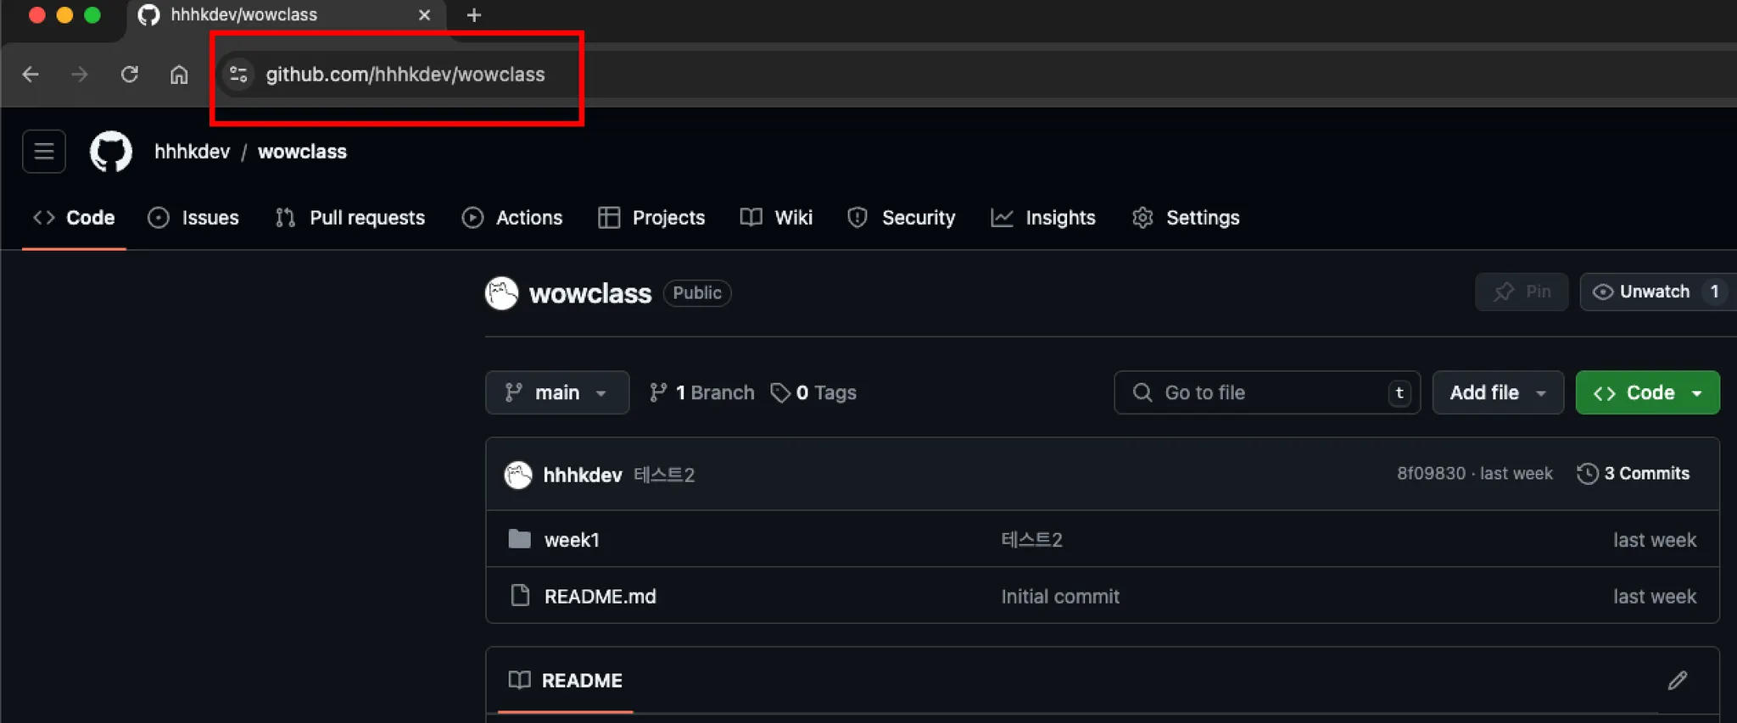Focus the Go to file search field

(x=1267, y=392)
